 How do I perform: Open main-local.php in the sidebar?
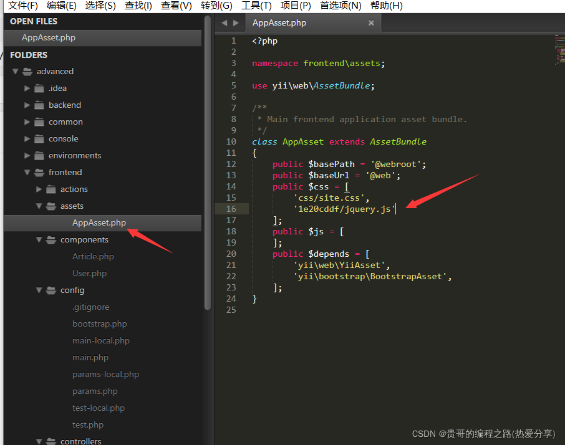[x=101, y=340]
